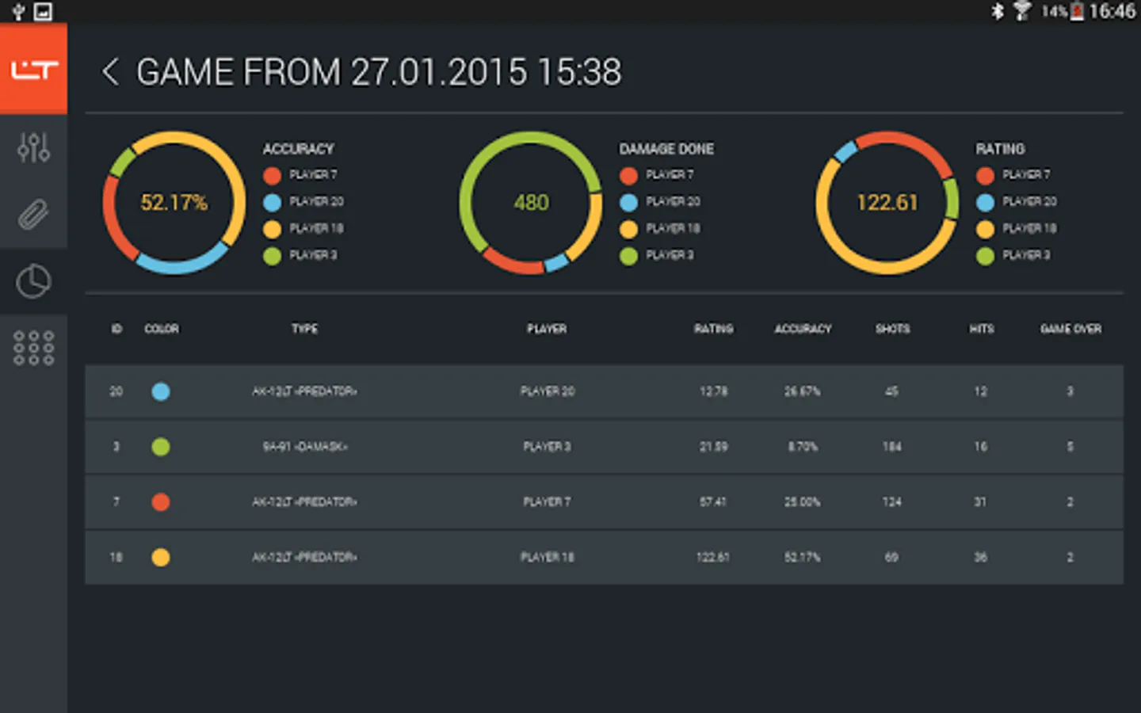
Task: Click accuracy value 8.70% in Player 3 row
Action: pos(803,447)
